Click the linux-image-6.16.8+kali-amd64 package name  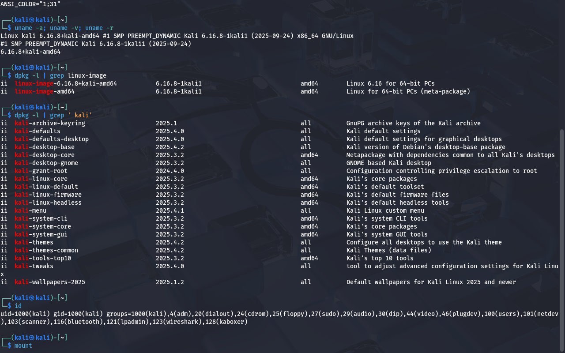pyautogui.click(x=65, y=83)
